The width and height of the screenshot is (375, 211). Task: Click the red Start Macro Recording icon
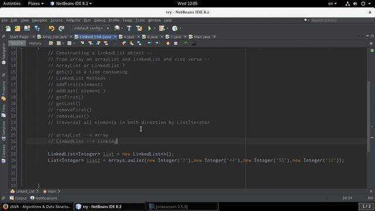pos(168,43)
